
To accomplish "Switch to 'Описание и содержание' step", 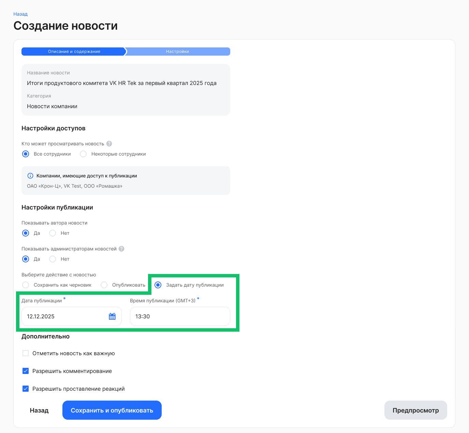I will (x=74, y=52).
